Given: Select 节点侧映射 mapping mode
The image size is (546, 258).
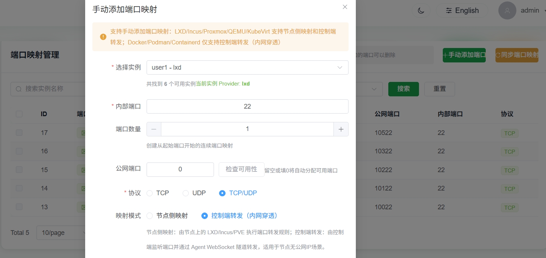Looking at the screenshot, I should click(167, 216).
